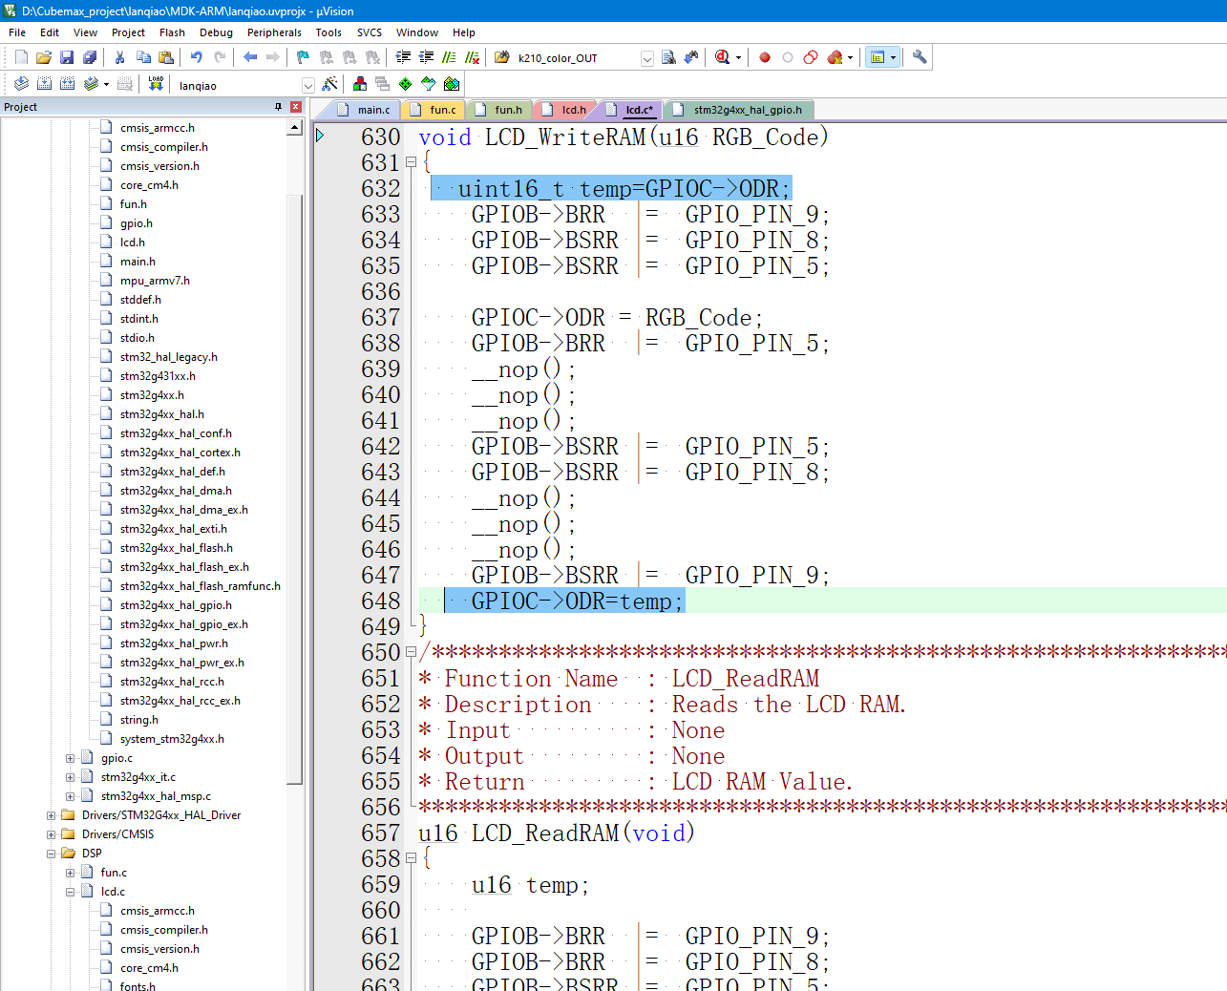Image resolution: width=1227 pixels, height=991 pixels.
Task: Pin the Project panel
Action: pyautogui.click(x=278, y=107)
